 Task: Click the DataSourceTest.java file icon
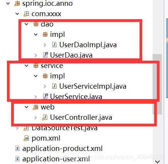pos(26,128)
